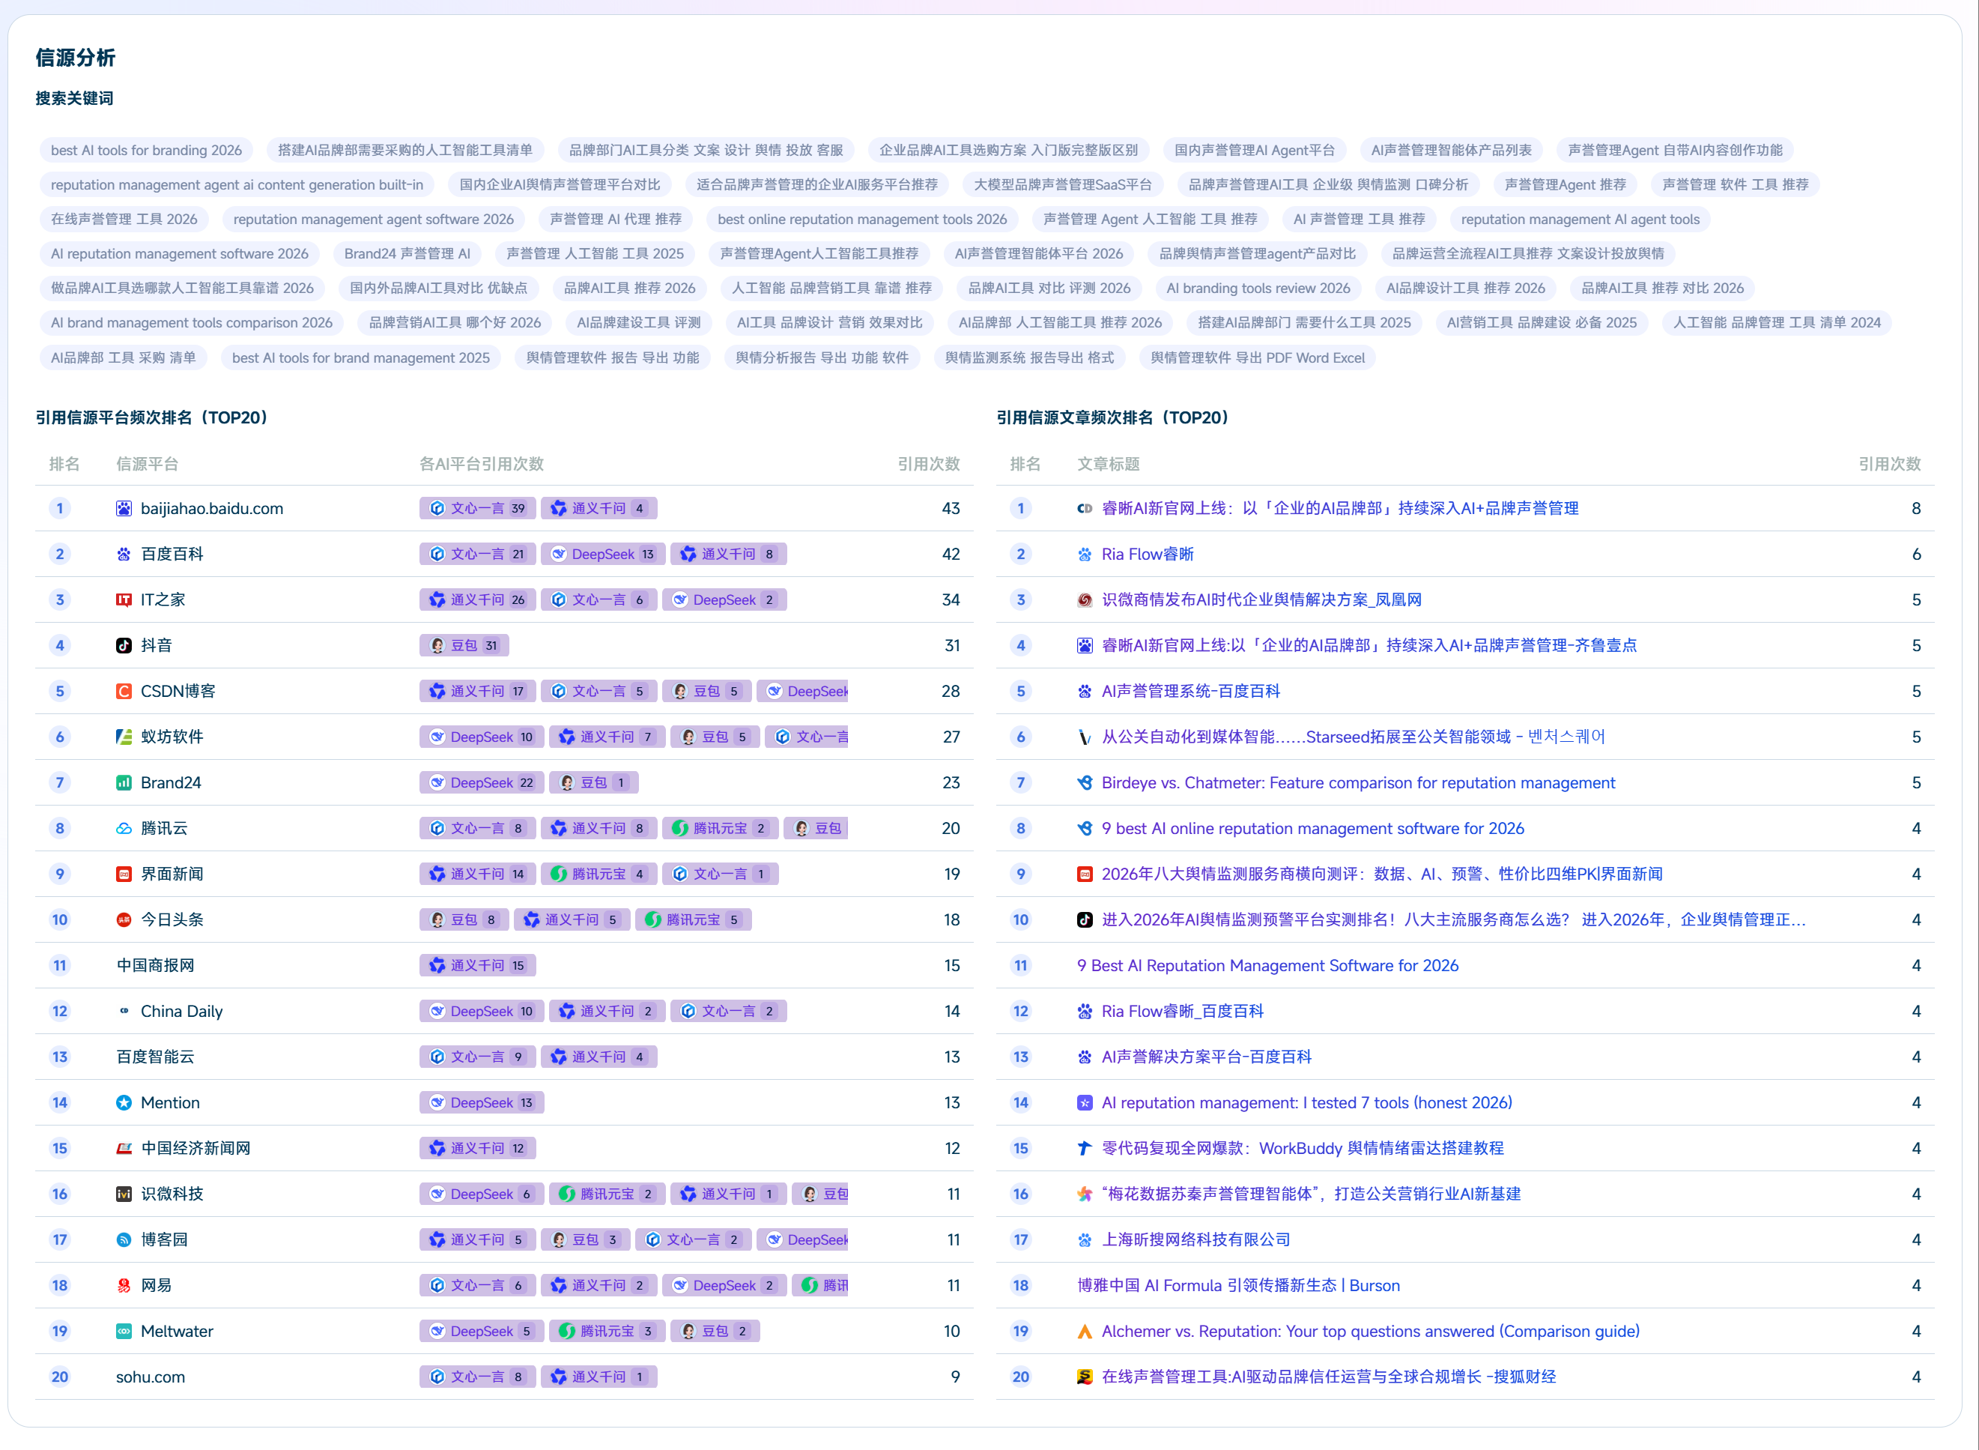Click the CSDN博客 orange logo icon
Image resolution: width=1979 pixels, height=1450 pixels.
click(x=124, y=691)
